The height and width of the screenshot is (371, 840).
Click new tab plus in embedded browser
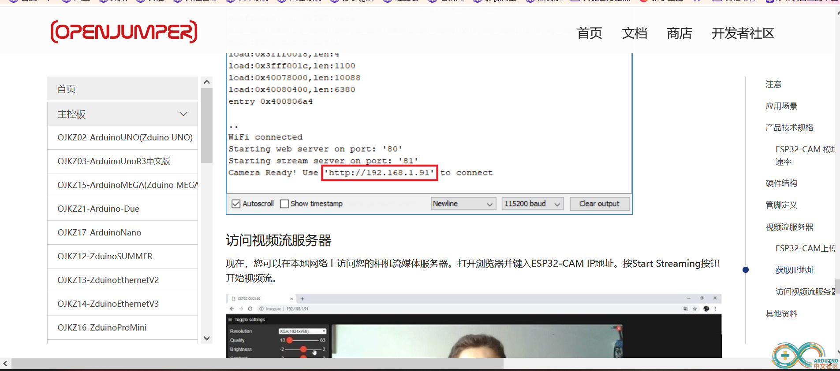pyautogui.click(x=302, y=298)
